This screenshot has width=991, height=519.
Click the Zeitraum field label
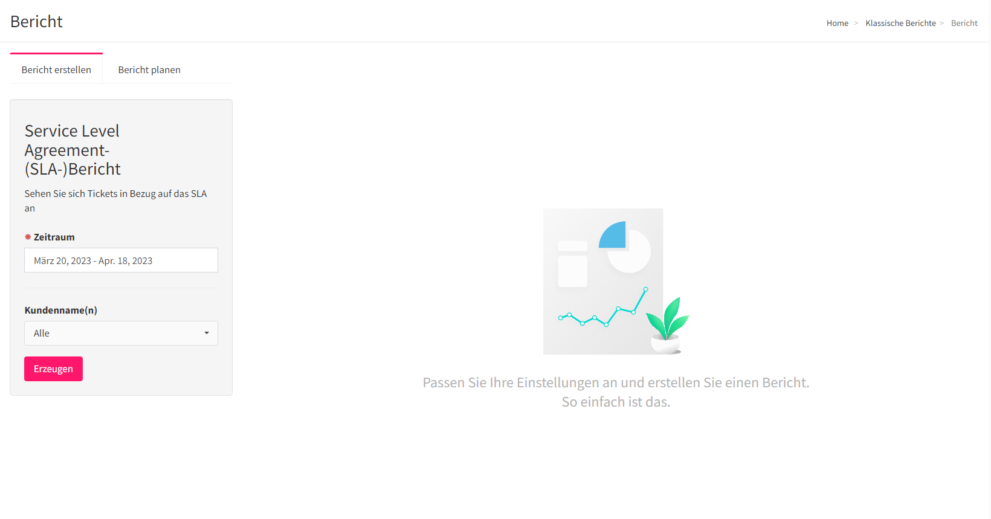(54, 237)
